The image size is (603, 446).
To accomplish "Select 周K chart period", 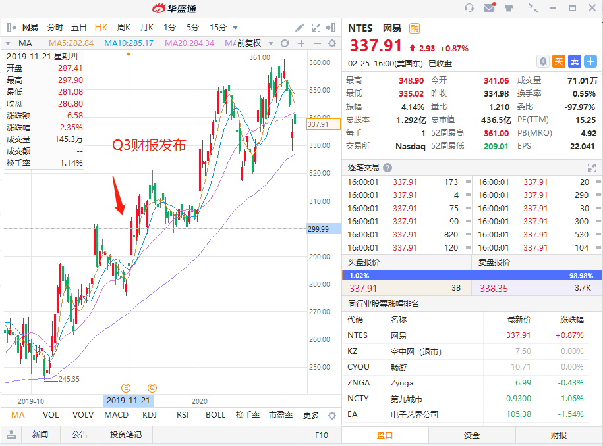I will (124, 28).
